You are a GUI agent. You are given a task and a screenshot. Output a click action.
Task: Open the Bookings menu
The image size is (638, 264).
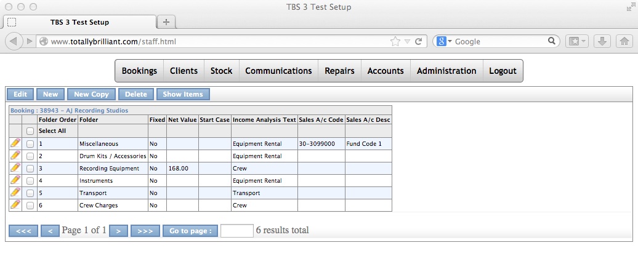(x=139, y=71)
